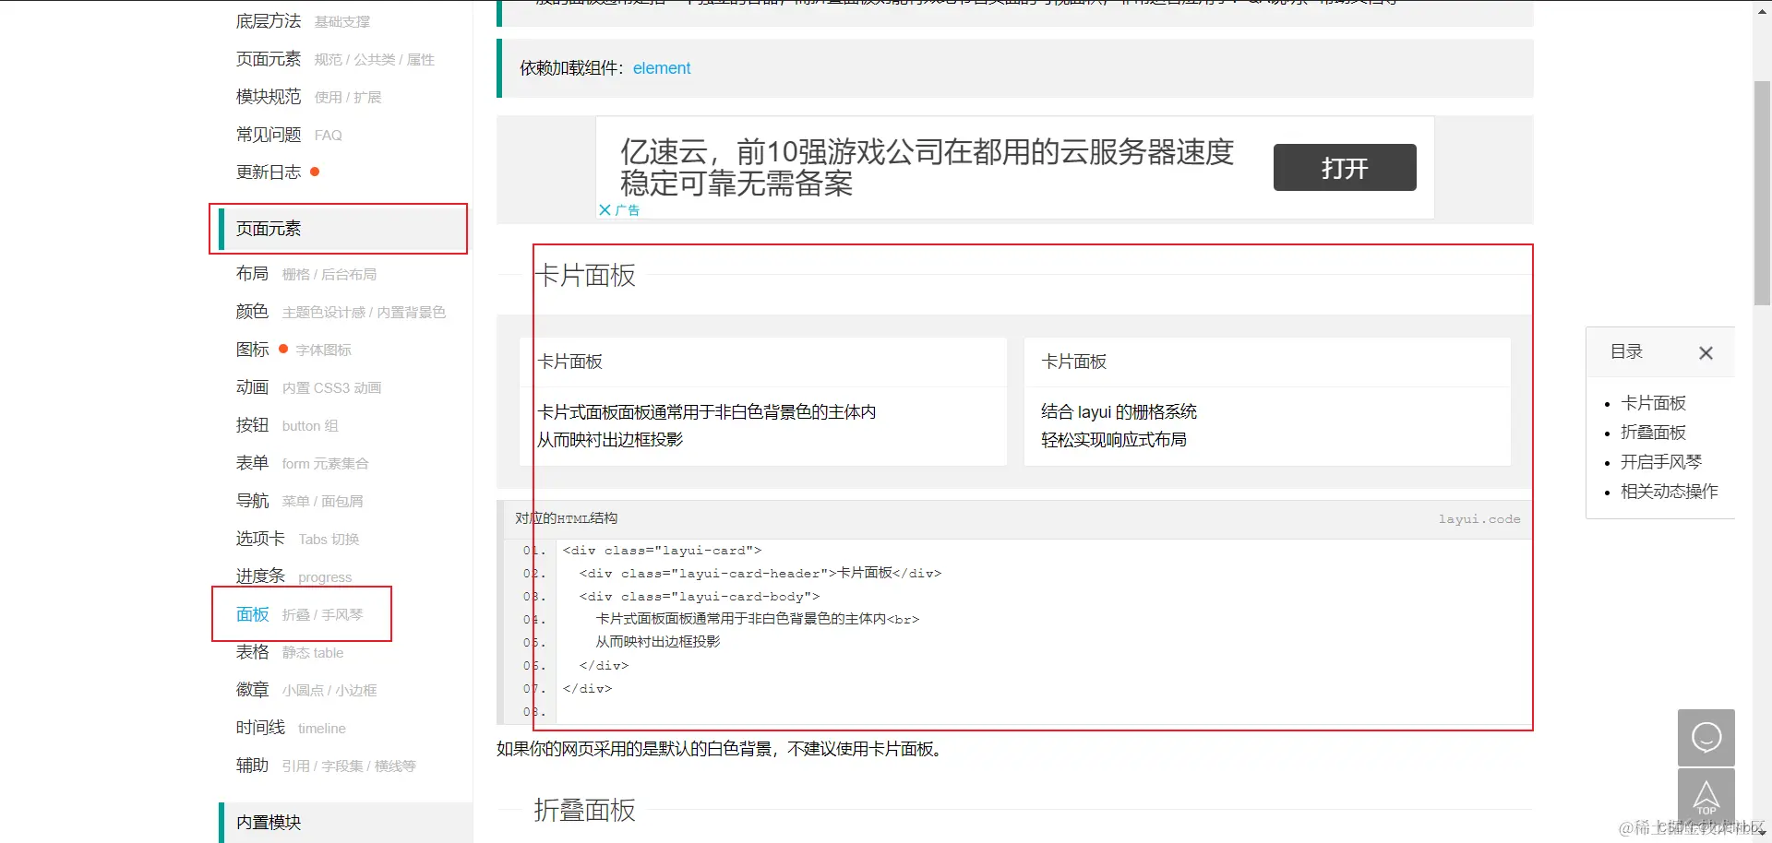
Task: Expand the 内置模块 section
Action: click(x=269, y=821)
